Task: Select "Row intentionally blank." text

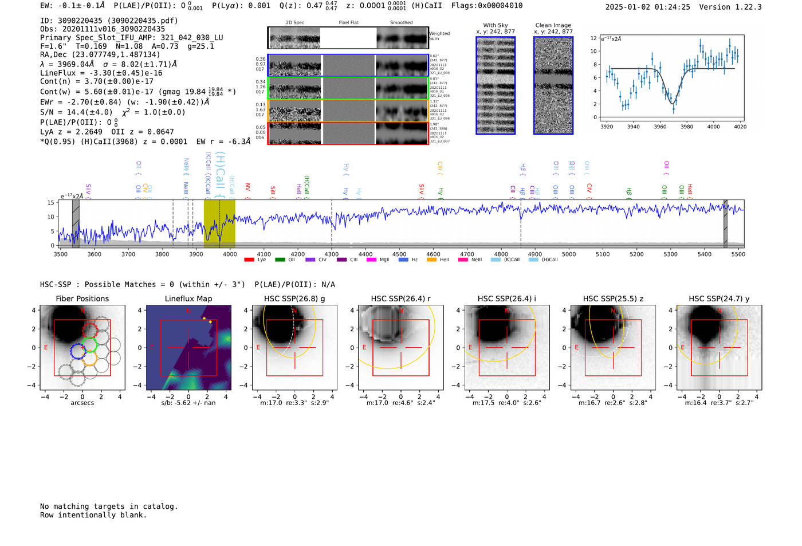Action: point(93,515)
